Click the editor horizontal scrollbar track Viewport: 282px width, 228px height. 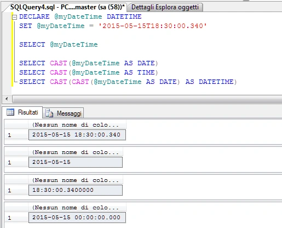(x=147, y=99)
